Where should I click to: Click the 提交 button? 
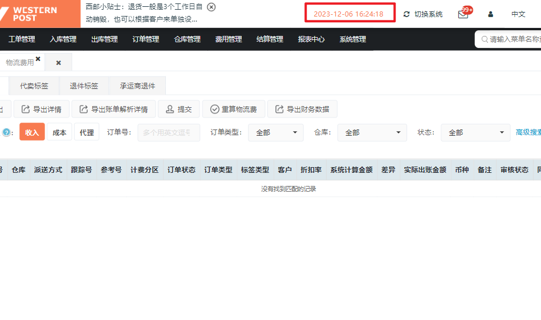tap(179, 110)
